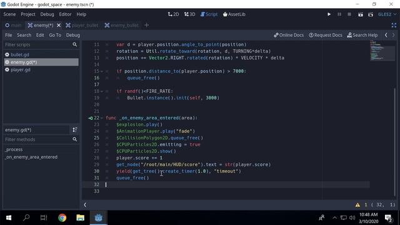Play the edited scene
Viewport: 400px width, 225px height.
[360, 14]
